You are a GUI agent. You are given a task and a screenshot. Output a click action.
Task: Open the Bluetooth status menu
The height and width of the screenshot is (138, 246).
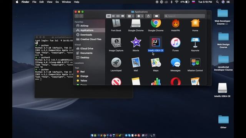coord(171,2)
